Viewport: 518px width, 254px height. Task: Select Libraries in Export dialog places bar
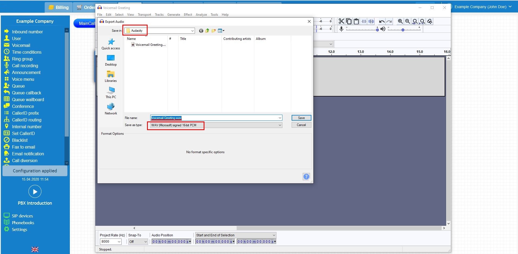tap(111, 76)
